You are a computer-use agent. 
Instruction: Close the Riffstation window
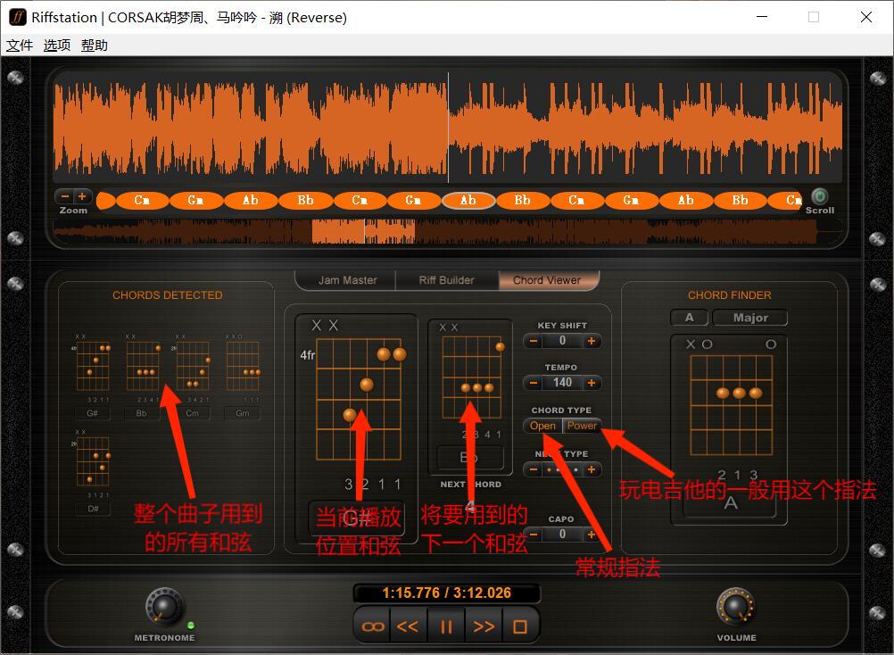(866, 17)
